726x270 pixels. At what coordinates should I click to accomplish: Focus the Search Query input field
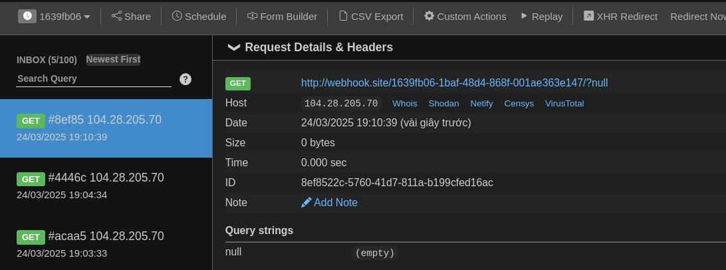[93, 78]
